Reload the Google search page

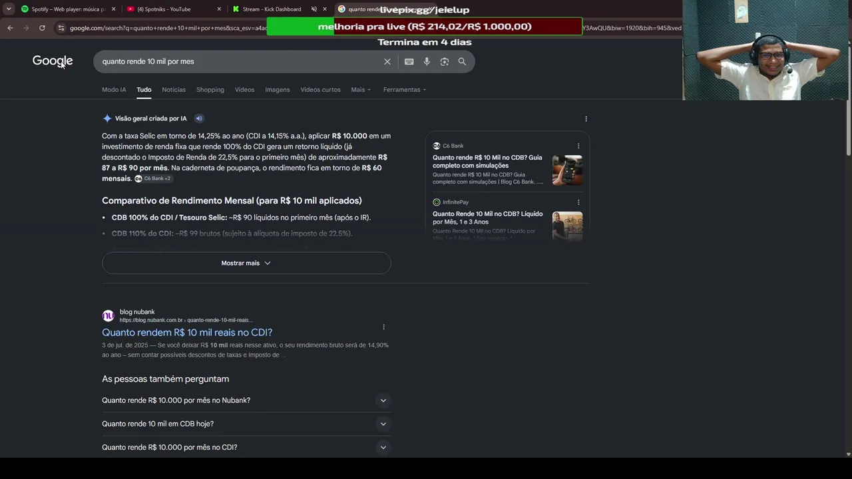click(42, 28)
